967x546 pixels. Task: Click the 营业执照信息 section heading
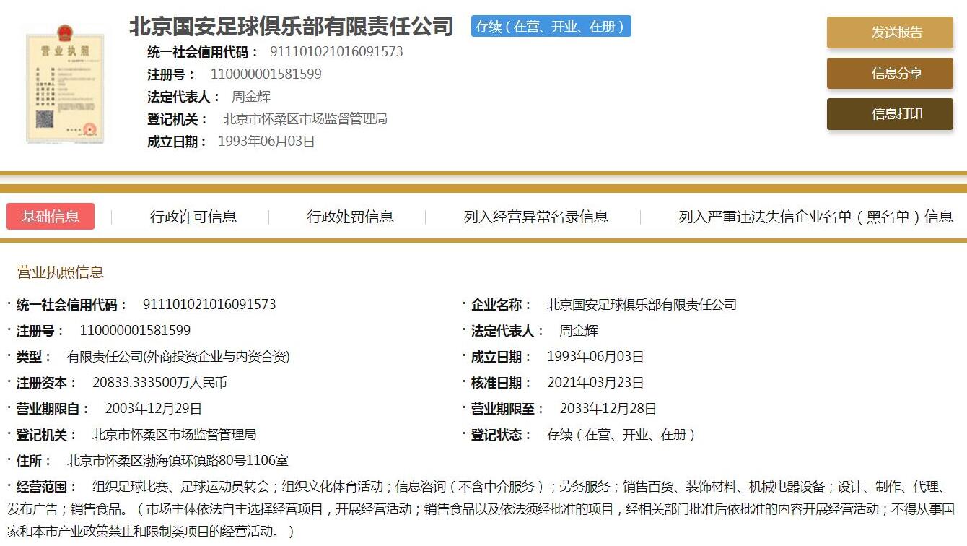[x=61, y=272]
